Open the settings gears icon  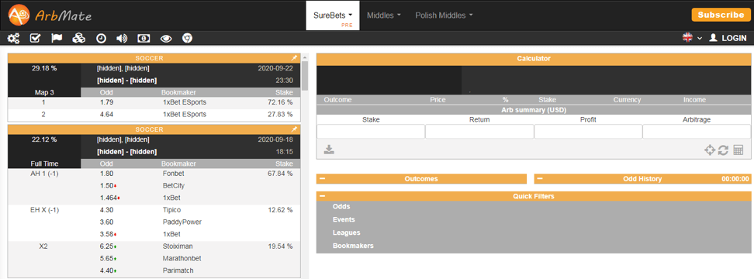[x=13, y=39]
